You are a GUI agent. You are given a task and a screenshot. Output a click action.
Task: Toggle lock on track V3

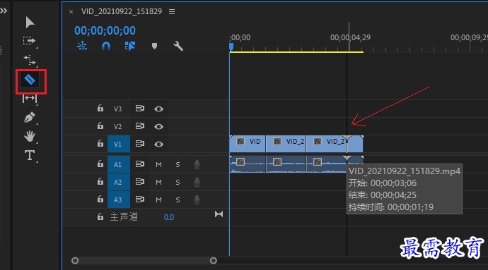click(x=100, y=108)
